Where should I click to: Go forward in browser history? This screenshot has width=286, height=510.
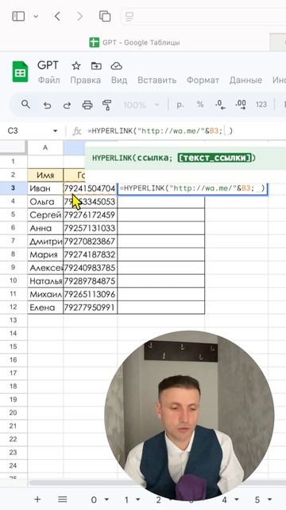[x=79, y=16]
